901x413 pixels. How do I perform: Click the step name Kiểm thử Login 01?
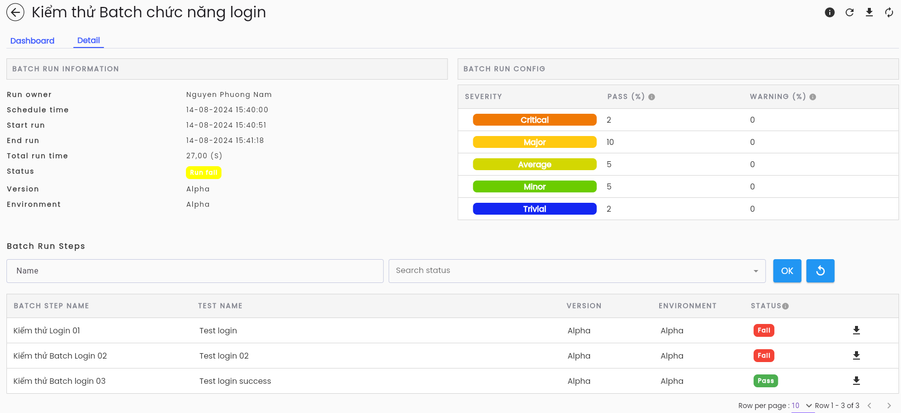coord(46,330)
